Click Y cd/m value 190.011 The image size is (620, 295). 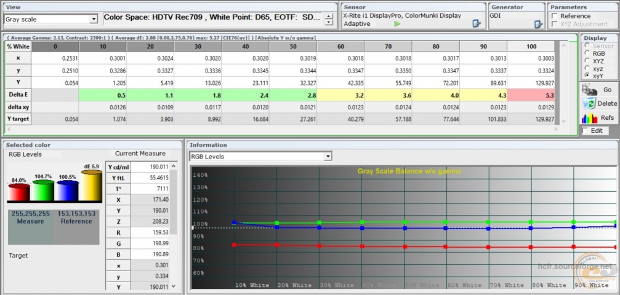[x=150, y=167]
